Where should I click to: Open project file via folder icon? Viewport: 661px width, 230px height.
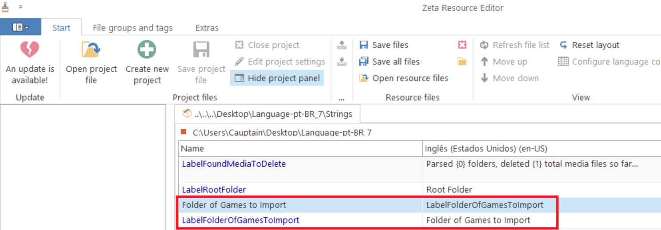coord(91,50)
